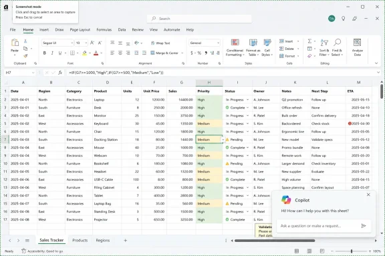This screenshot has width=385, height=256.
Task: Open the General number format dropdown
Action: (x=218, y=43)
